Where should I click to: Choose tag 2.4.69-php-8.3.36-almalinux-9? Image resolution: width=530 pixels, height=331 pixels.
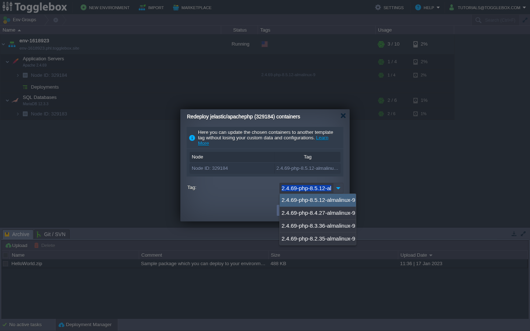(x=318, y=226)
